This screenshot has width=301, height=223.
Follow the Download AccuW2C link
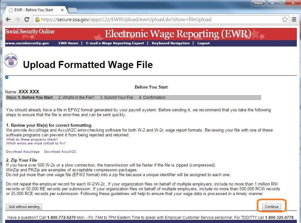click(x=60, y=152)
